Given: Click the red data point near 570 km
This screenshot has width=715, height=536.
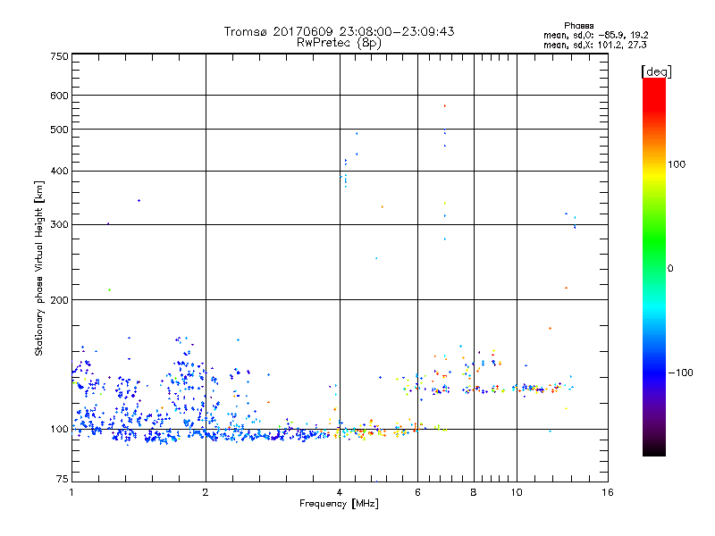Looking at the screenshot, I should click(445, 106).
